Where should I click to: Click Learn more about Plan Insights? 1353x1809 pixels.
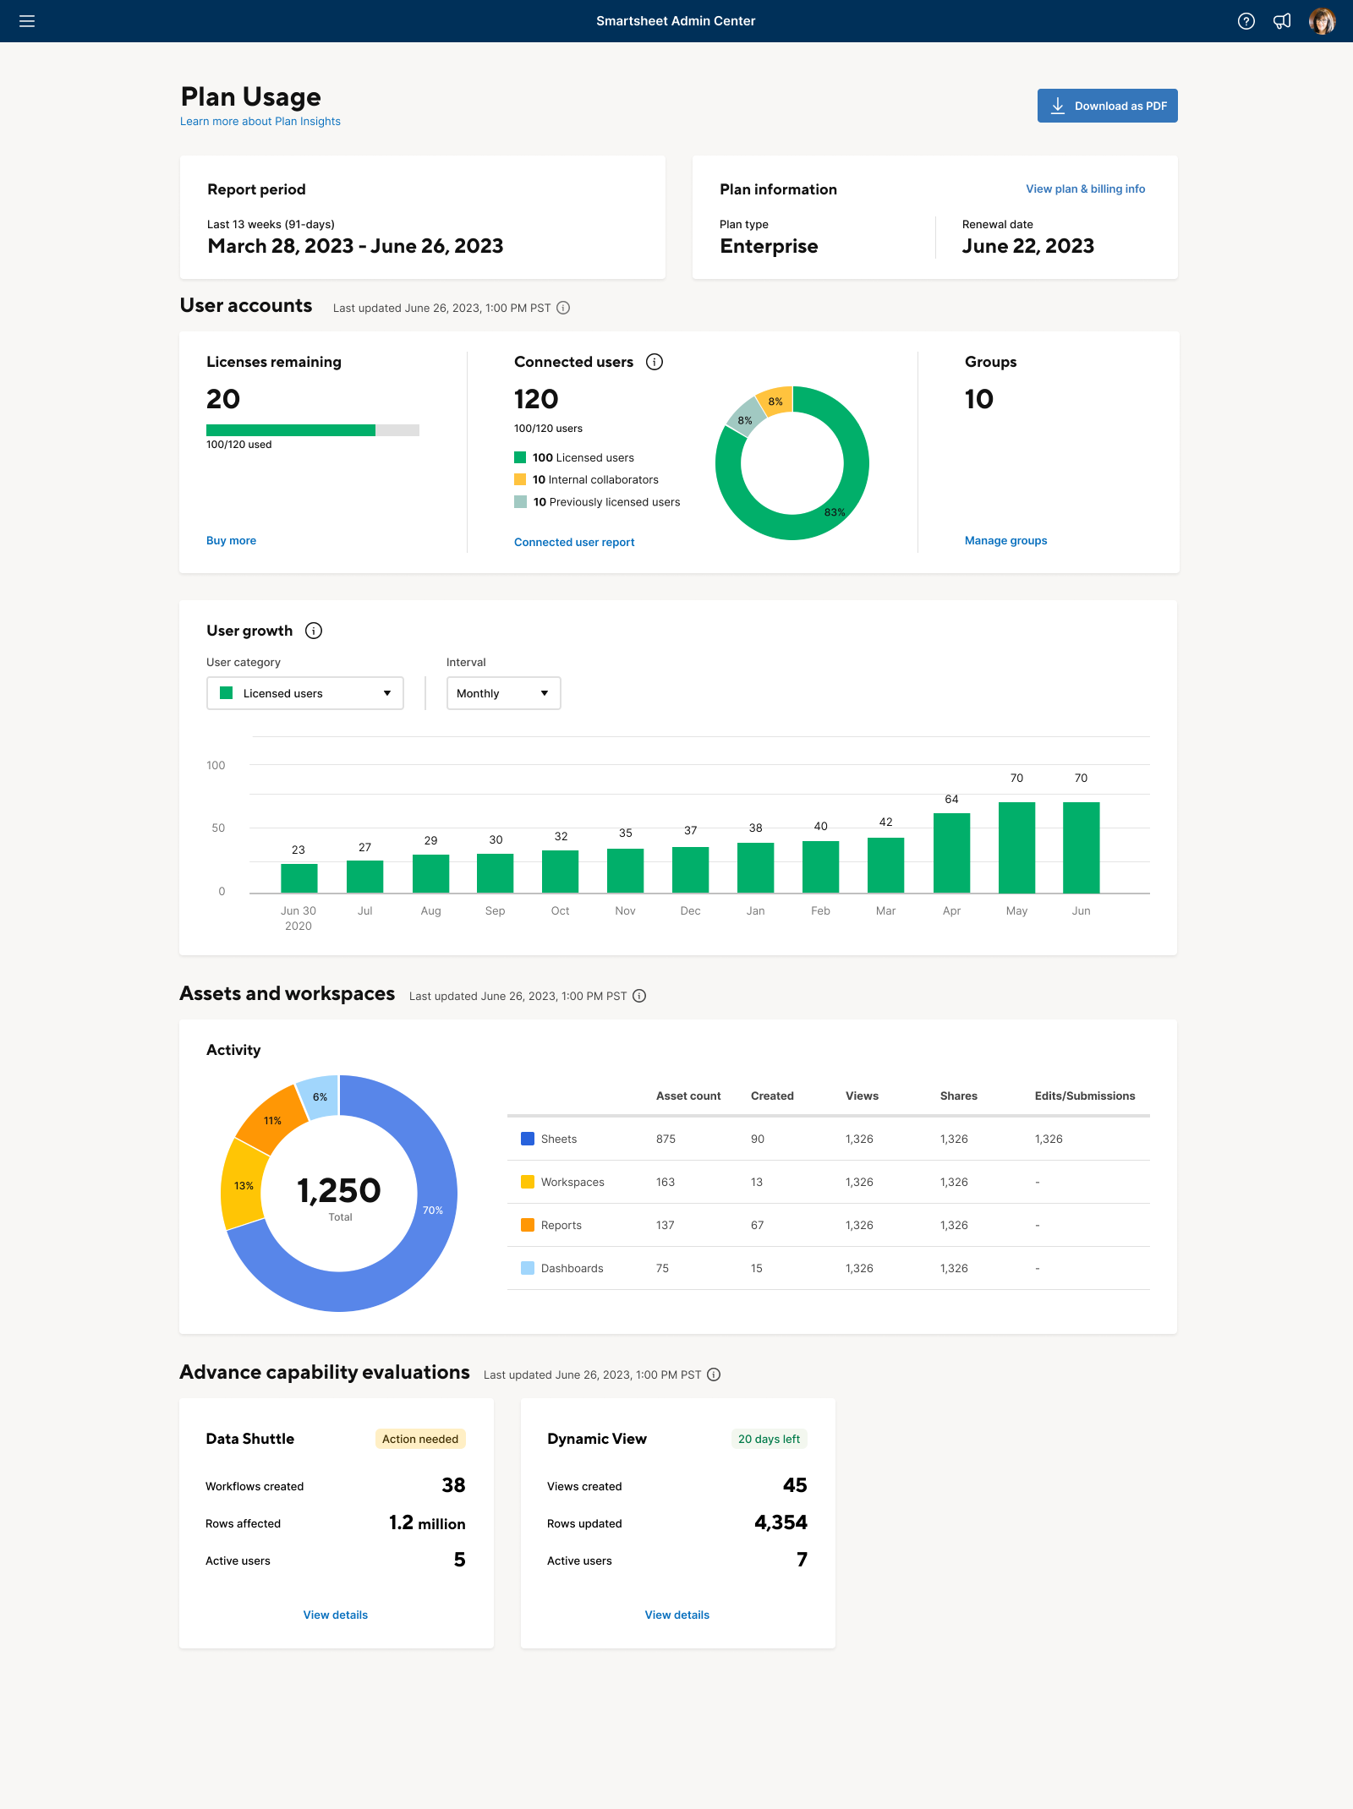tap(260, 122)
